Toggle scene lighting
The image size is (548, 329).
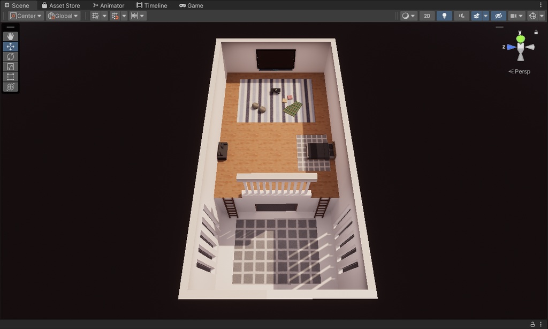[x=444, y=16]
